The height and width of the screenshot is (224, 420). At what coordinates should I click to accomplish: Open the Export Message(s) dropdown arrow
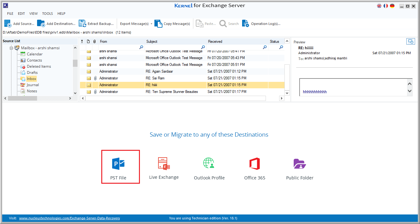click(151, 24)
